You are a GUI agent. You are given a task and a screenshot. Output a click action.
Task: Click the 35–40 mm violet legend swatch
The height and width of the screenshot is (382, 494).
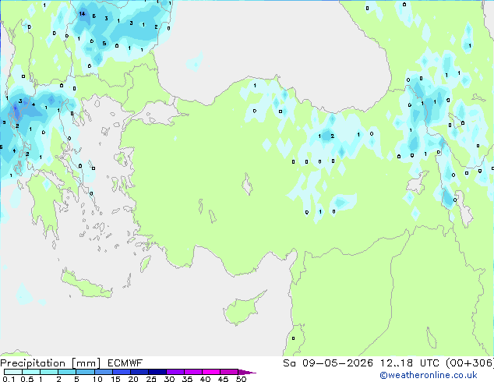(x=192, y=372)
